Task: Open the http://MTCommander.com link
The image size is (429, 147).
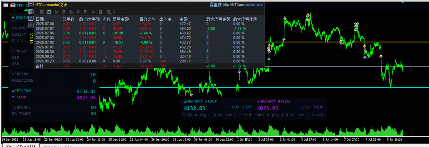Action: tap(243, 5)
